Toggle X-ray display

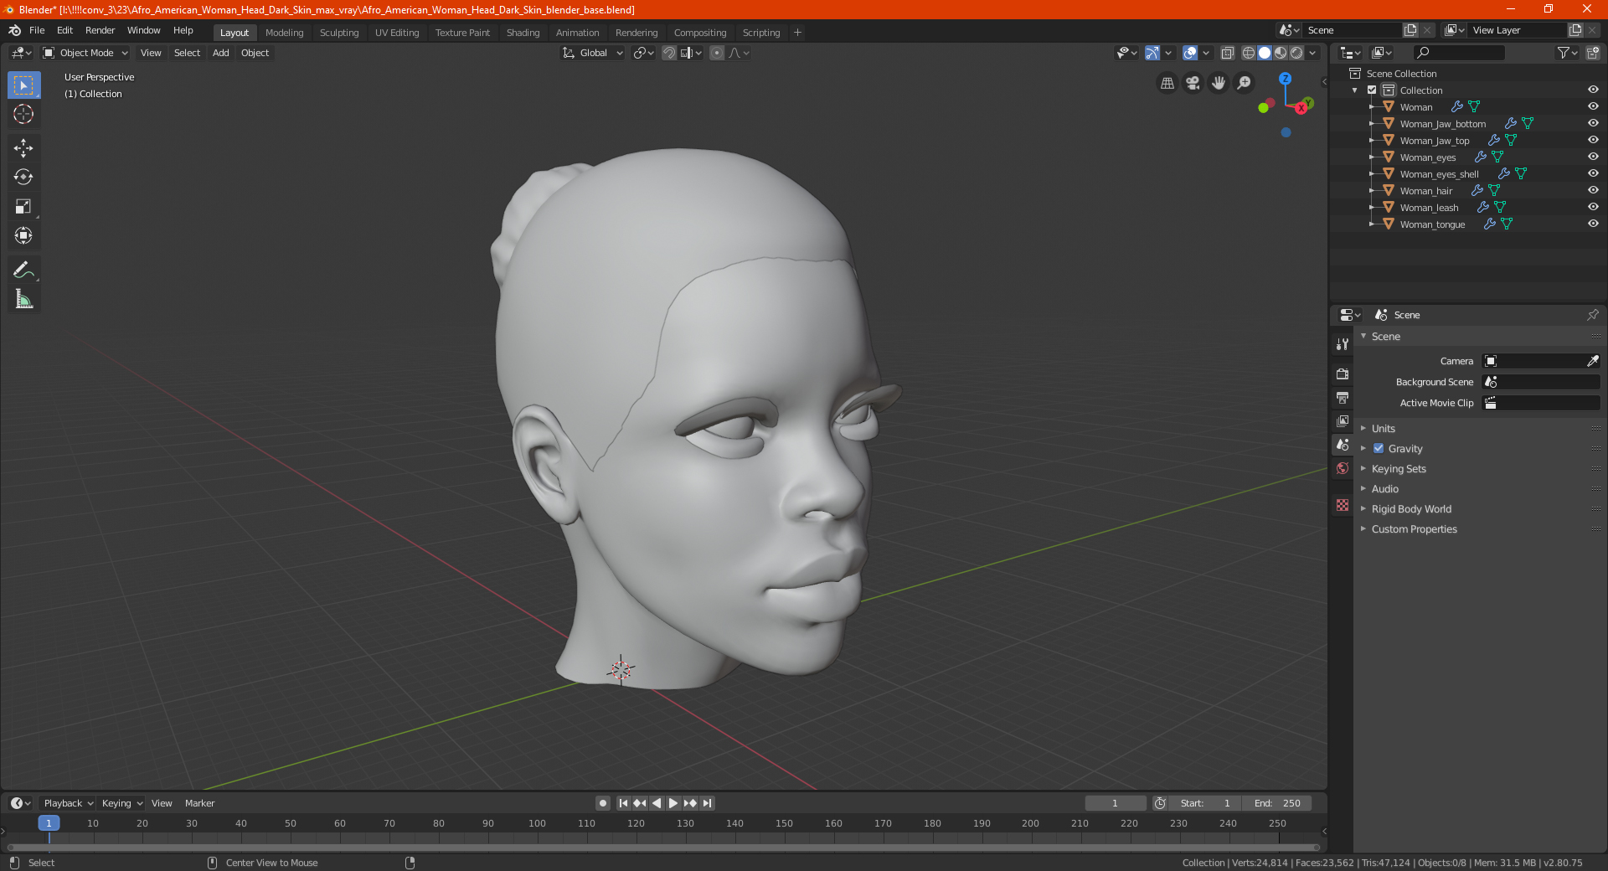pyautogui.click(x=1227, y=53)
